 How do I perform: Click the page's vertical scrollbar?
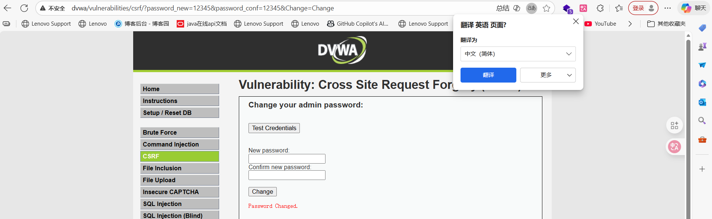click(x=688, y=126)
